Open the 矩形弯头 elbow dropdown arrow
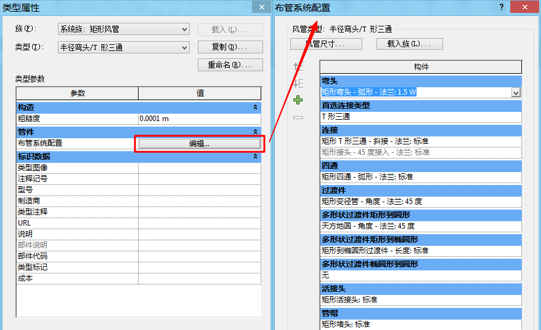 coord(516,93)
